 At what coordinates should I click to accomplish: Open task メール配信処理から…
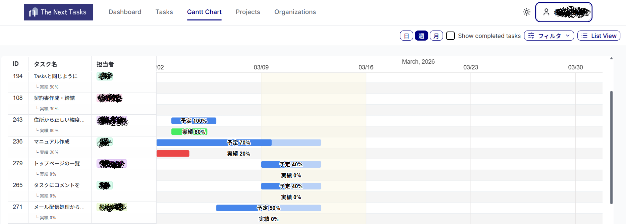click(x=59, y=207)
